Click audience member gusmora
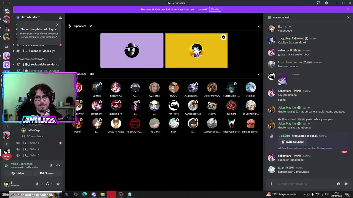Image resolution: width=353 pixels, height=198 pixels. pyautogui.click(x=231, y=108)
